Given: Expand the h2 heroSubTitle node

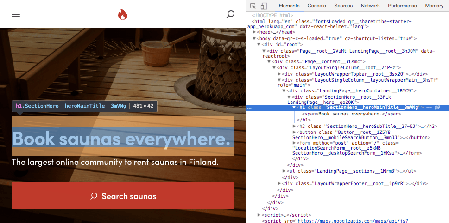Looking at the screenshot, I should point(294,126).
